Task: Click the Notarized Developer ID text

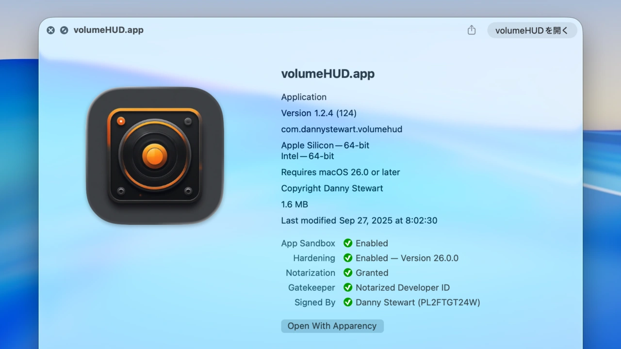Action: (x=403, y=287)
